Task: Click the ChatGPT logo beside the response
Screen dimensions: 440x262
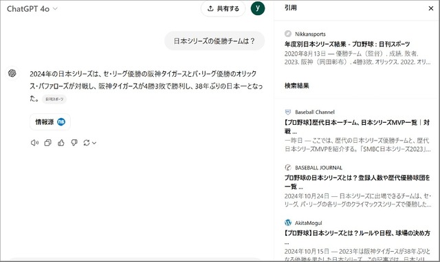Action: pyautogui.click(x=12, y=73)
